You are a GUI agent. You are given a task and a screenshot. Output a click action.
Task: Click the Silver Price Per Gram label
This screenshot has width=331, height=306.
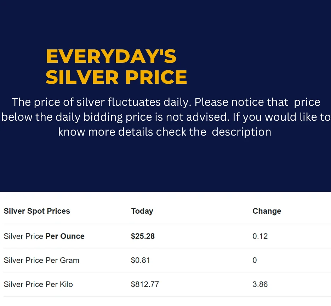[41, 260]
